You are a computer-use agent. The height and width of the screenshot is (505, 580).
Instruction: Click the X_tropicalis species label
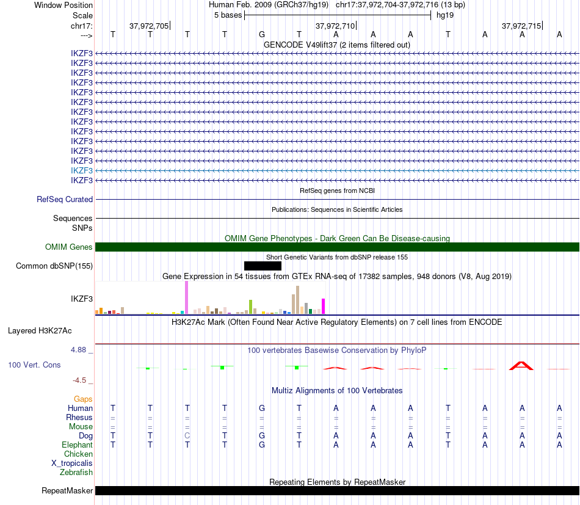point(72,463)
